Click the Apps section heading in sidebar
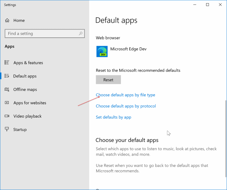Screen dimensions: 227x190 (9, 46)
